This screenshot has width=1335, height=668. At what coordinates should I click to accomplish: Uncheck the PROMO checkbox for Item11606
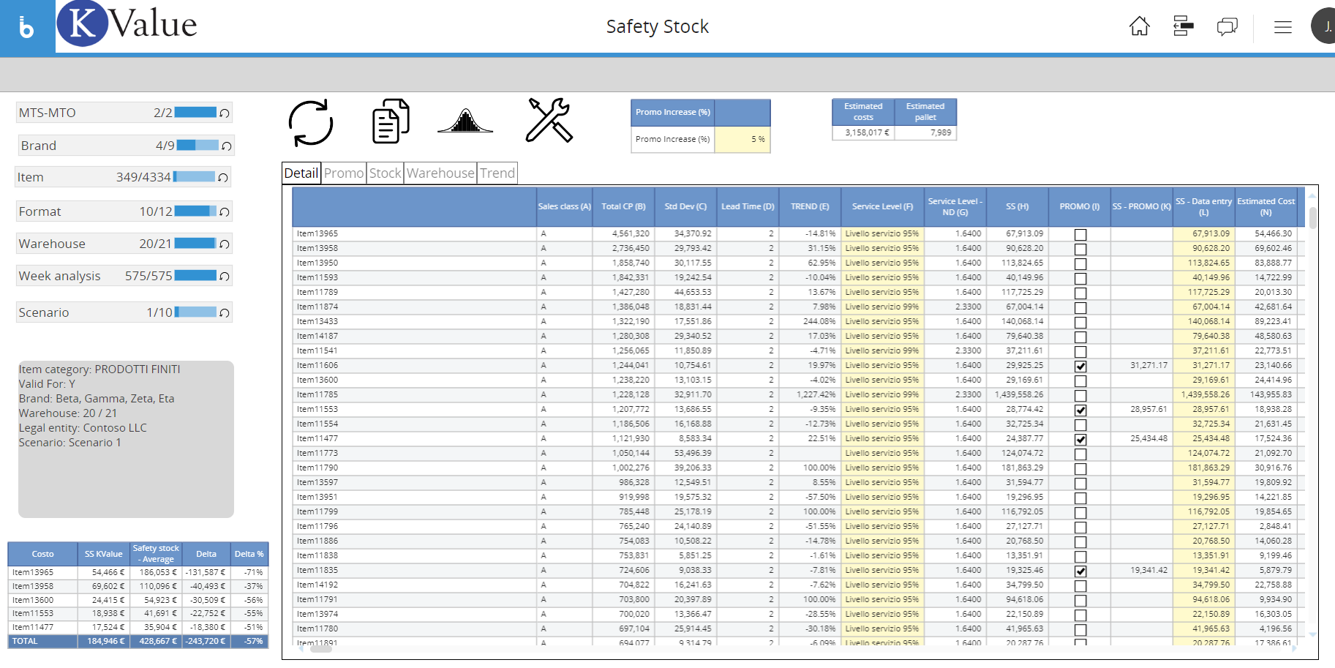(x=1080, y=366)
